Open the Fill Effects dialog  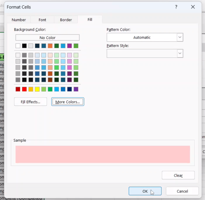click(30, 102)
